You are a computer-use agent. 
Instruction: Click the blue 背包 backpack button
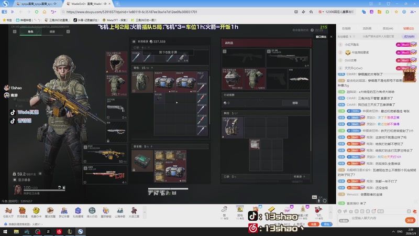[x=326, y=224]
